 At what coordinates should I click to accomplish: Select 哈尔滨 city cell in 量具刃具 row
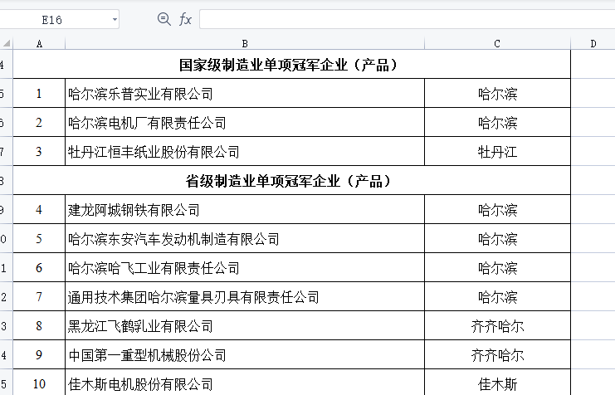497,296
